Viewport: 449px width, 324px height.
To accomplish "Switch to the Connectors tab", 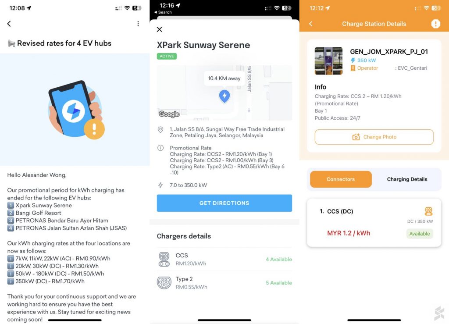I will (341, 179).
